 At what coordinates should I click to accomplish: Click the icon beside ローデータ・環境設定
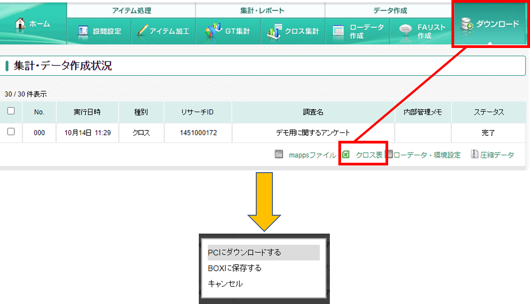pos(390,154)
